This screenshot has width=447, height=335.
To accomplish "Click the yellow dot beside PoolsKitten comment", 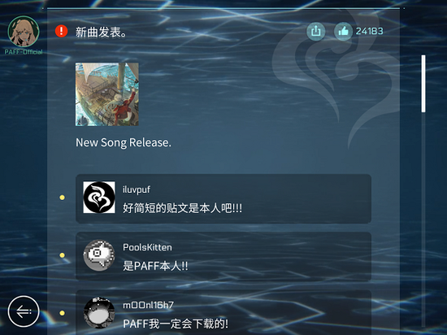I will click(x=62, y=255).
